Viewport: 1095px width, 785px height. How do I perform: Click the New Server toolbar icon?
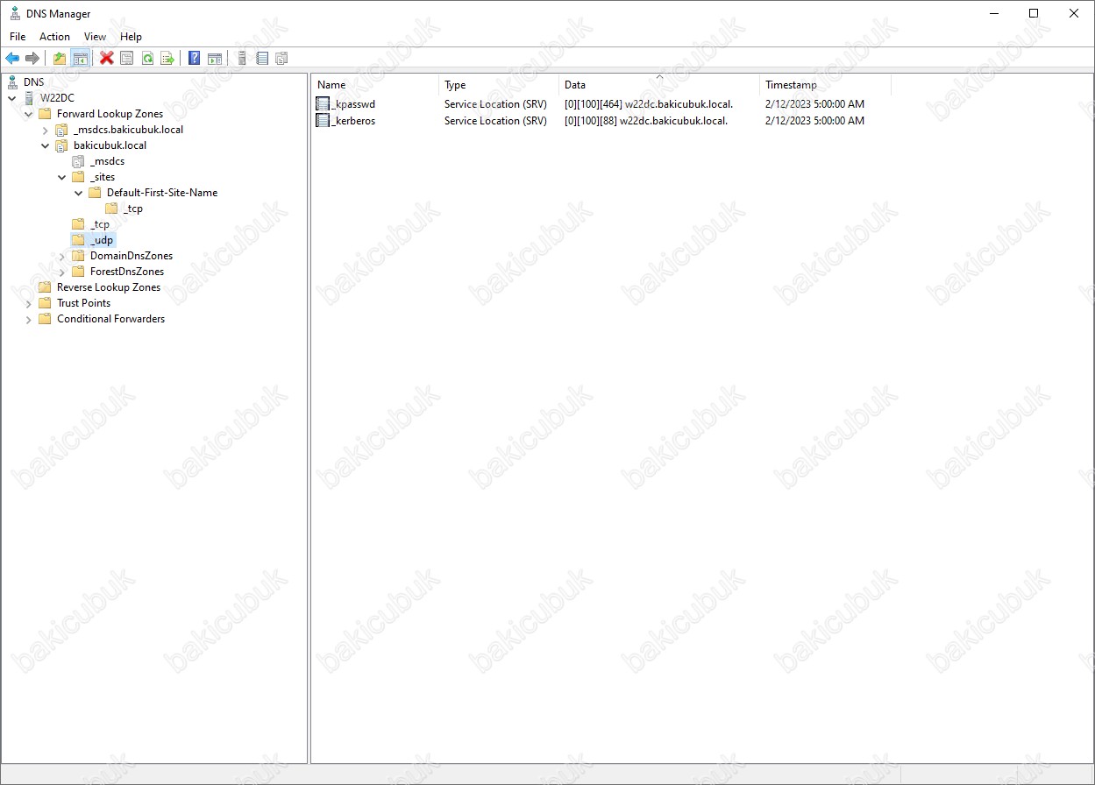(242, 59)
